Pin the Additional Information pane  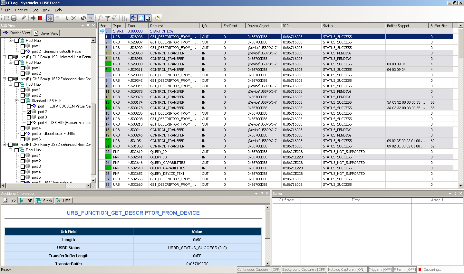(x=262, y=194)
